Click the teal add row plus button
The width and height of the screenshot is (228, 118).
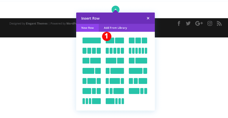[115, 9]
